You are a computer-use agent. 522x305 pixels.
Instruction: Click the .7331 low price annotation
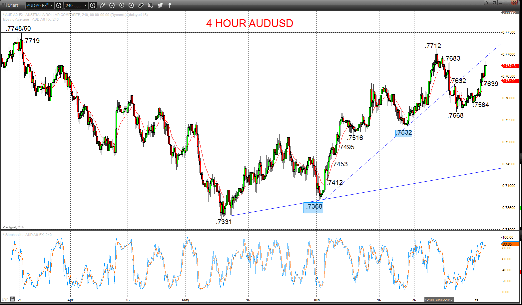[x=224, y=222]
